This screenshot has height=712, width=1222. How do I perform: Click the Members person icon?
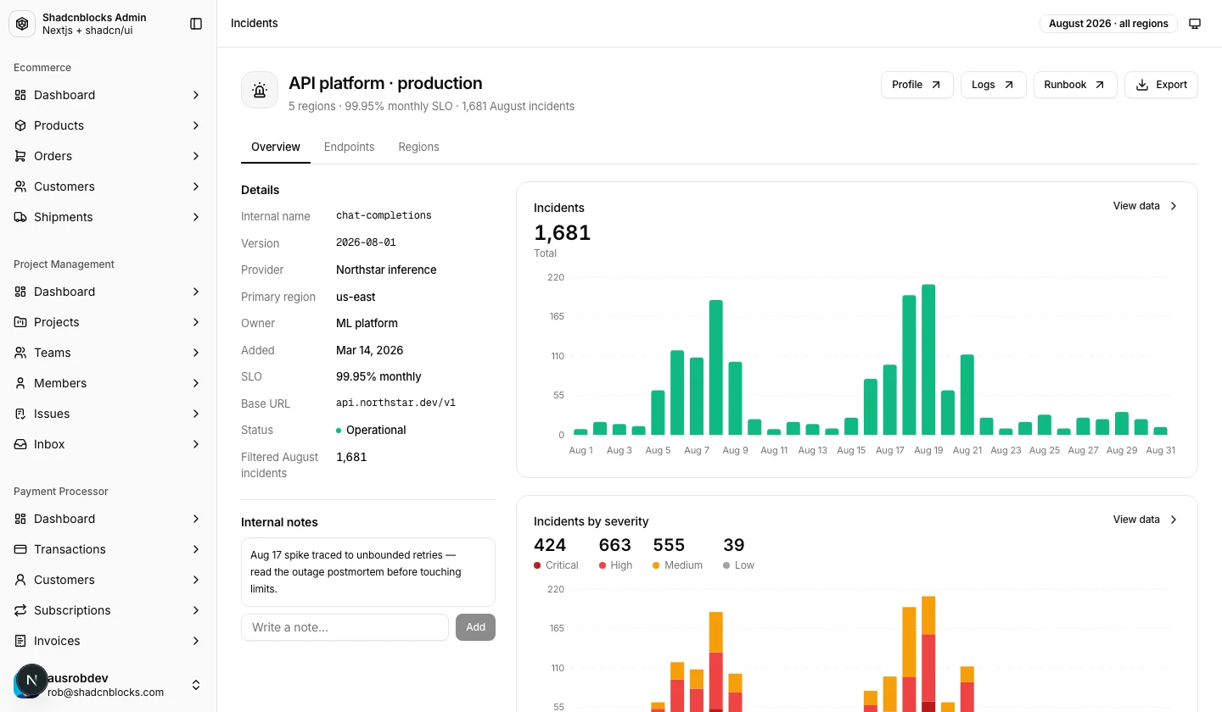(20, 383)
